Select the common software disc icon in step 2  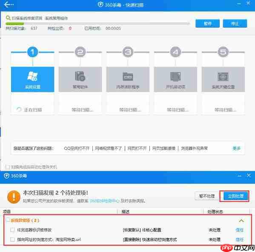[x=80, y=76]
